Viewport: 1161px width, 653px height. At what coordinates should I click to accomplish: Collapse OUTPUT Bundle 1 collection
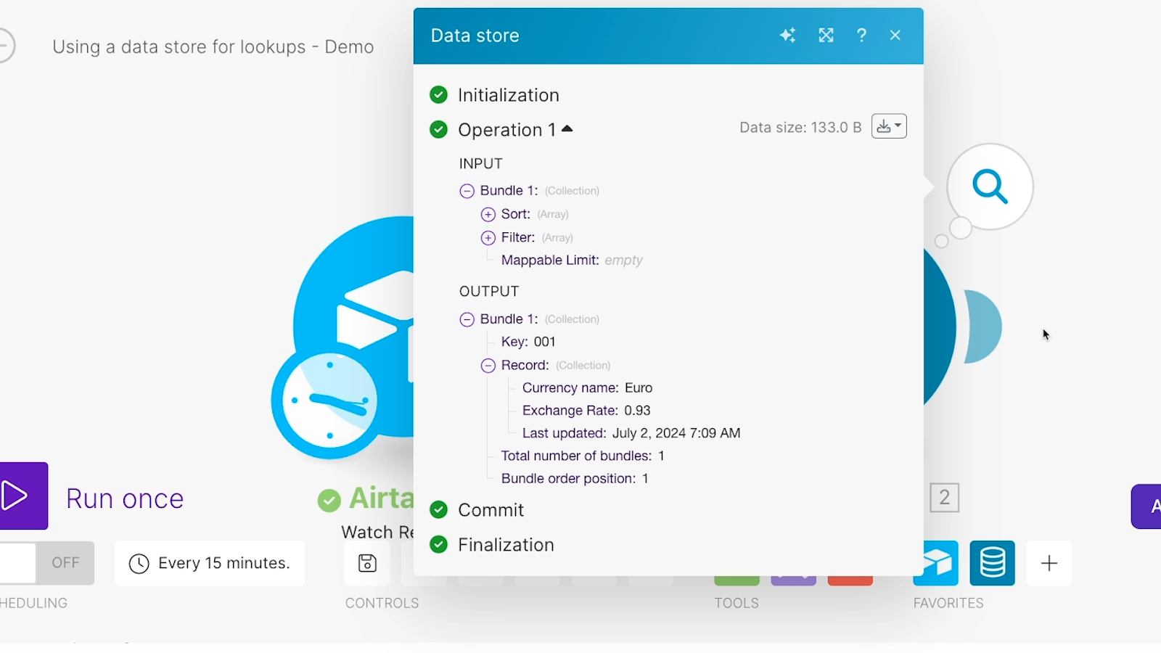pos(467,320)
